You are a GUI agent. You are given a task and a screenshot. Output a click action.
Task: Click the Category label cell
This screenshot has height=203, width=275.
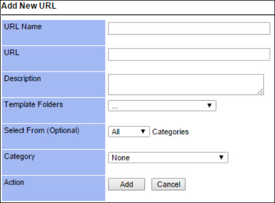point(54,162)
